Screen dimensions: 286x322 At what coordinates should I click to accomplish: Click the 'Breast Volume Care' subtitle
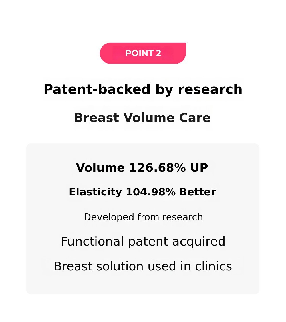pos(142,118)
